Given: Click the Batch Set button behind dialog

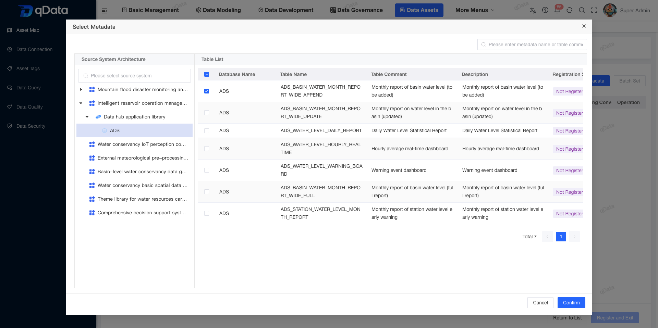Looking at the screenshot, I should click(630, 81).
